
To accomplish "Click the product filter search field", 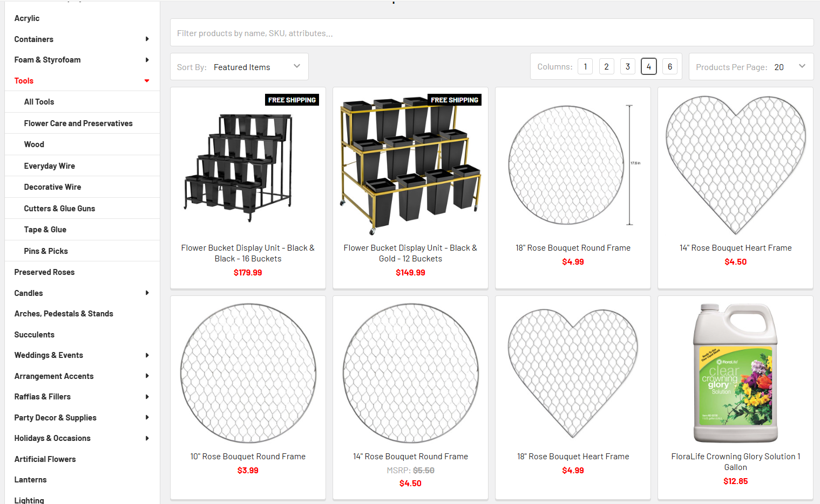I will [491, 33].
